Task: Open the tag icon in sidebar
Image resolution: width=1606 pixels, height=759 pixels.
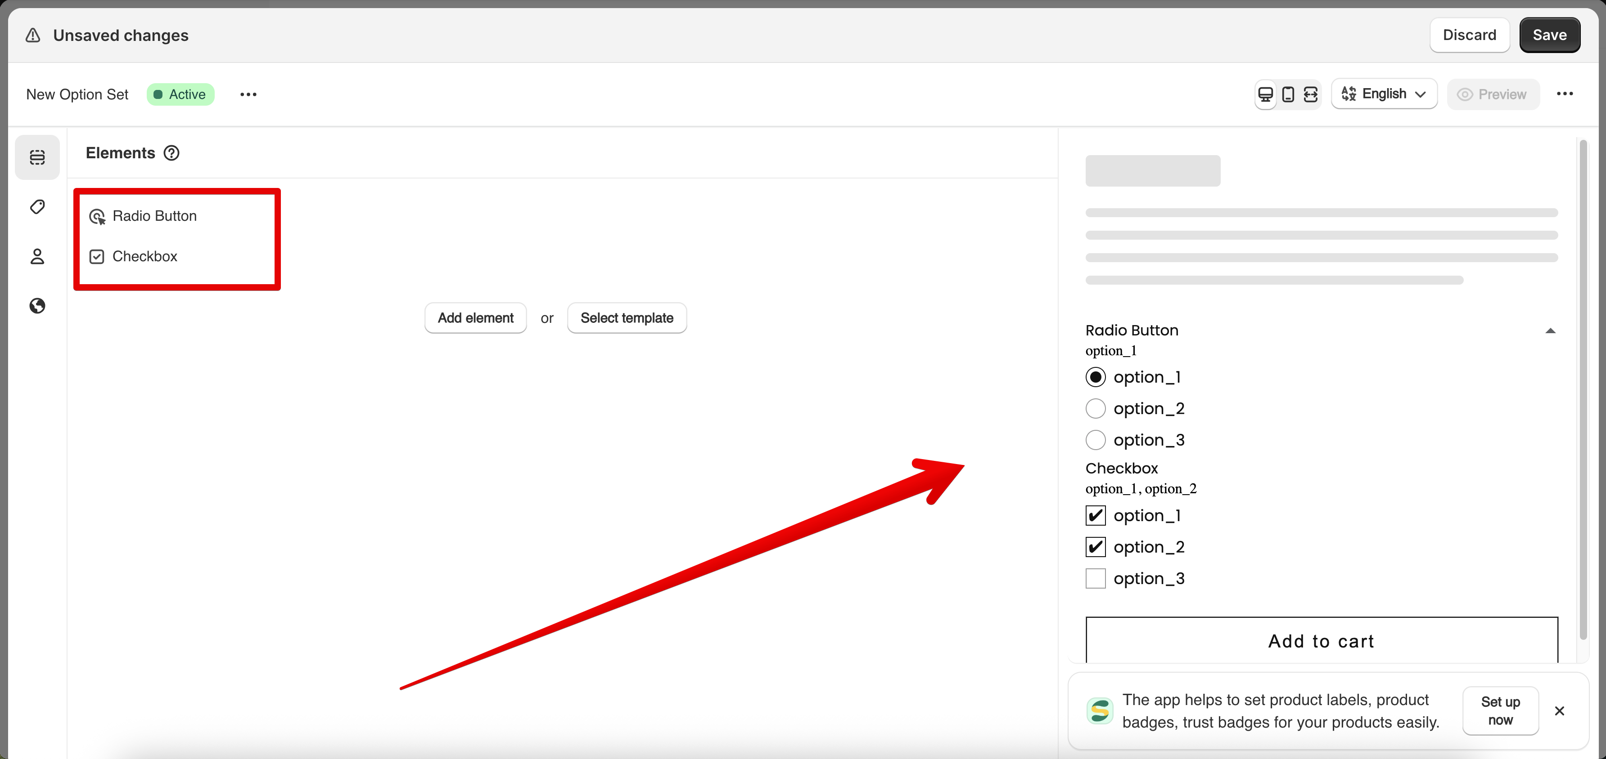Action: (37, 207)
